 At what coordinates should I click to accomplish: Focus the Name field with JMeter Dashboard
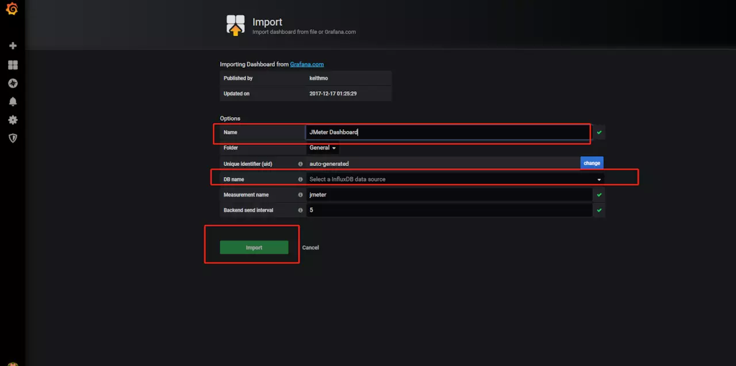[x=448, y=132]
